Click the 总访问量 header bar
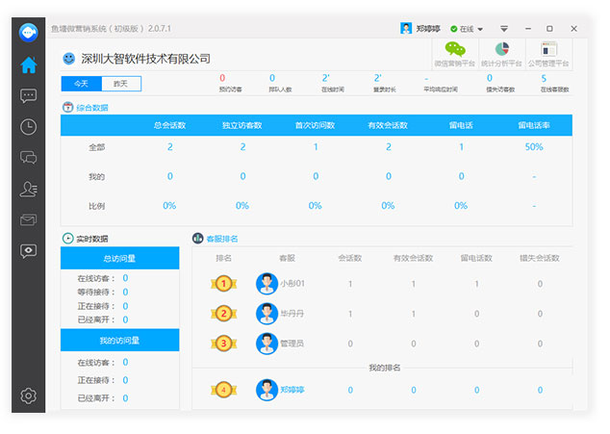The height and width of the screenshot is (434, 610). (x=120, y=258)
